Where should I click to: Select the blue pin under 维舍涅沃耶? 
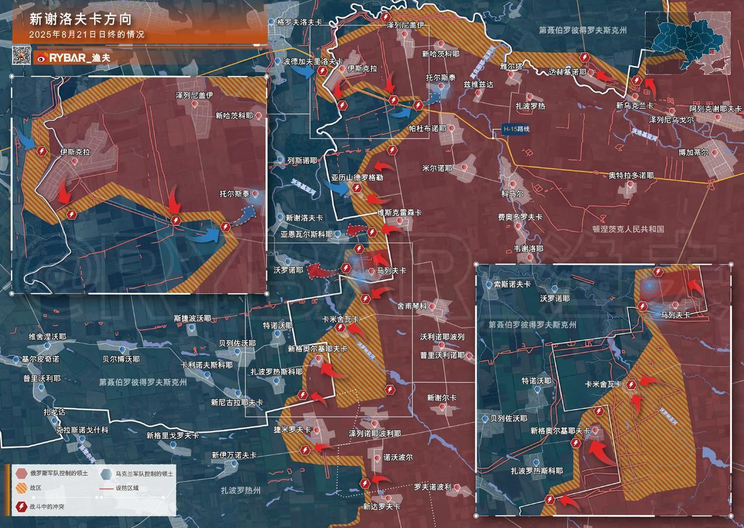48,346
